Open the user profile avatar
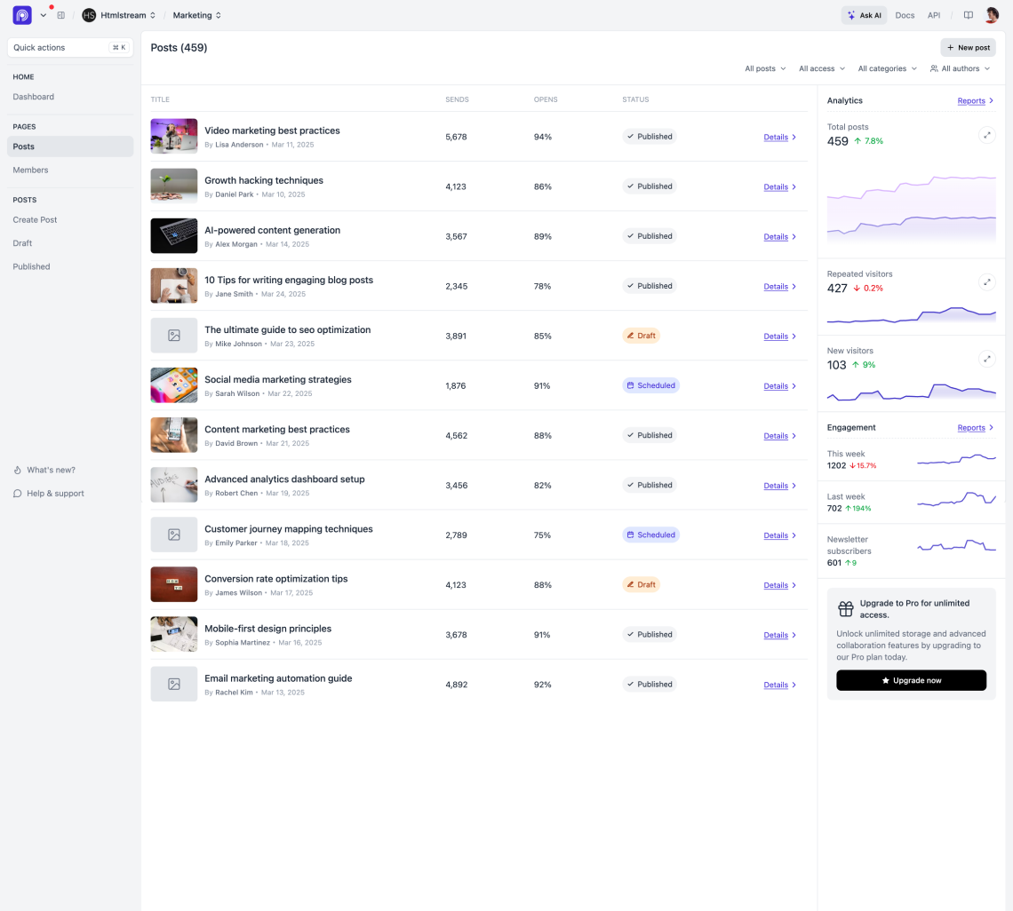 click(x=992, y=15)
